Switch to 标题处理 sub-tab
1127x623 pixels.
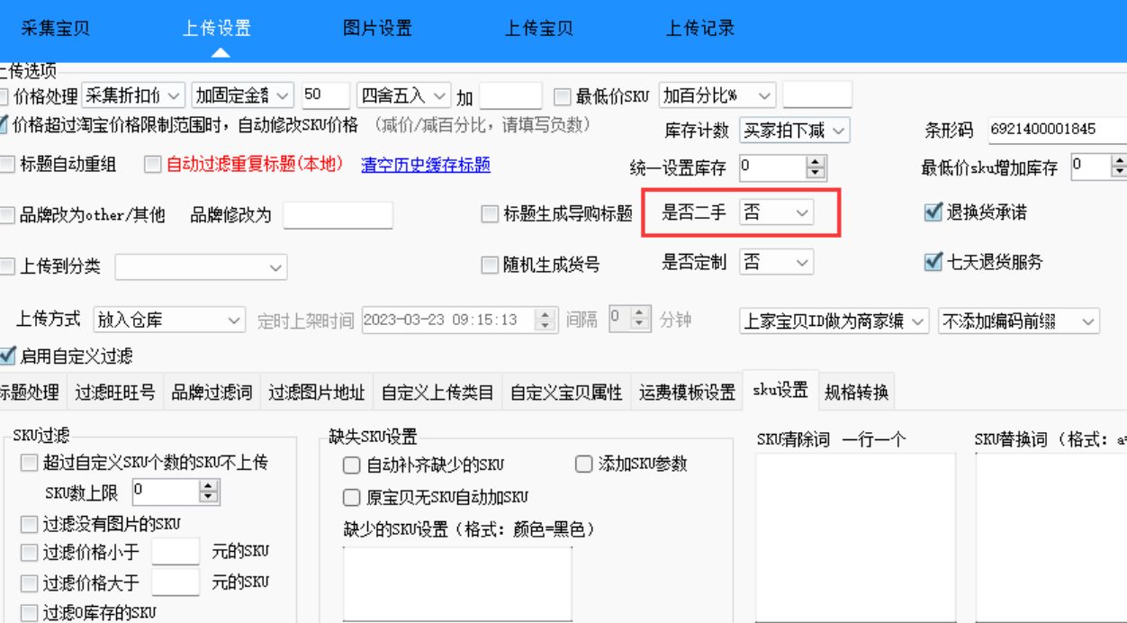pyautogui.click(x=31, y=393)
